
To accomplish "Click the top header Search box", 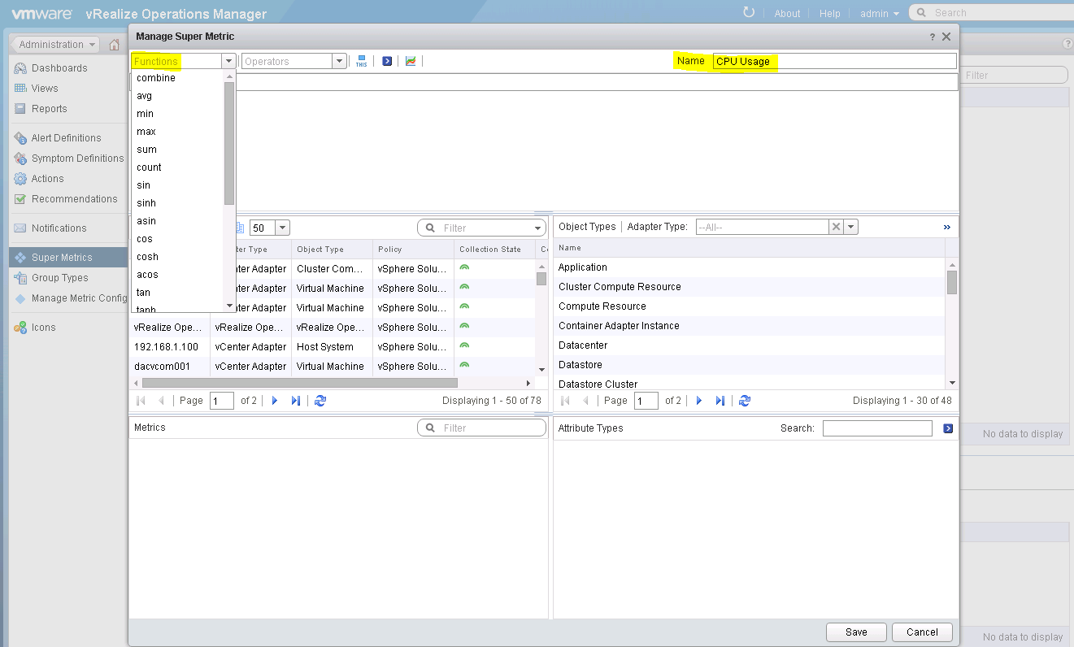I will 992,13.
